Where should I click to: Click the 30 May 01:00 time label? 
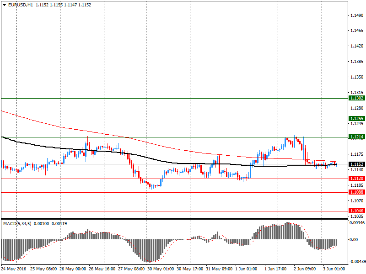pyautogui.click(x=161, y=269)
